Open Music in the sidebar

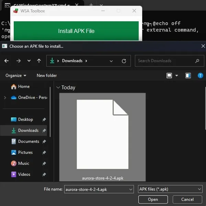point(20,163)
